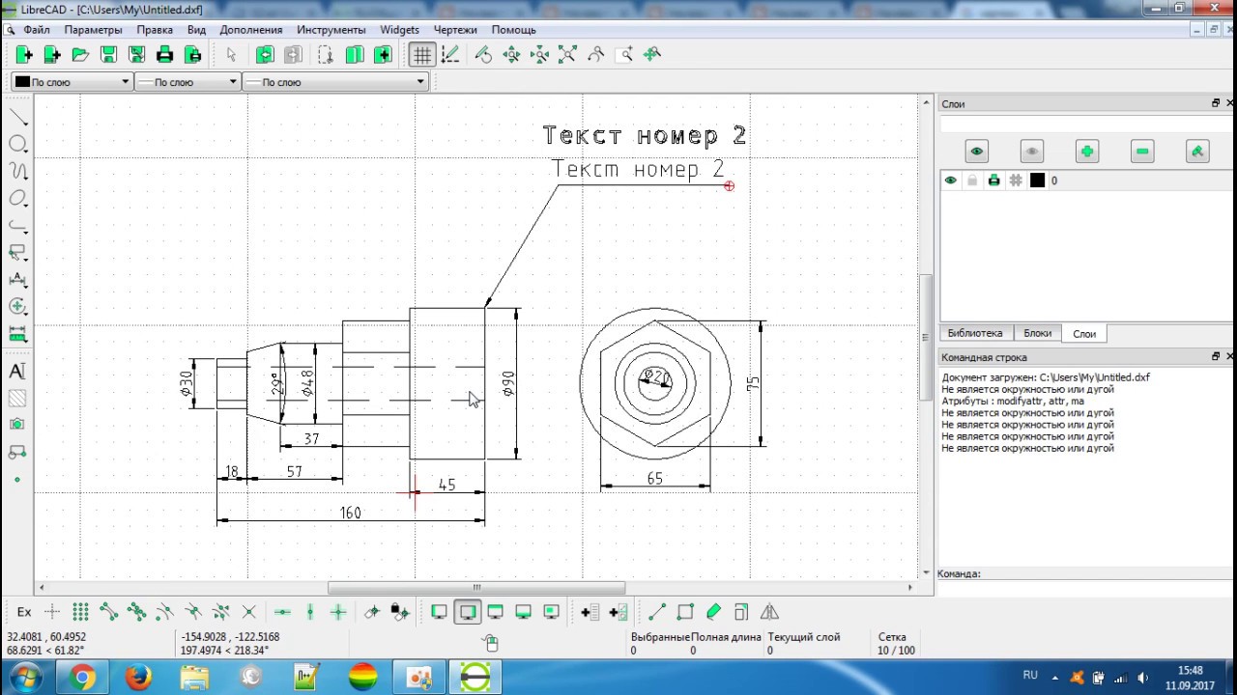
Task: Open the Инструменты menu
Action: click(x=331, y=30)
